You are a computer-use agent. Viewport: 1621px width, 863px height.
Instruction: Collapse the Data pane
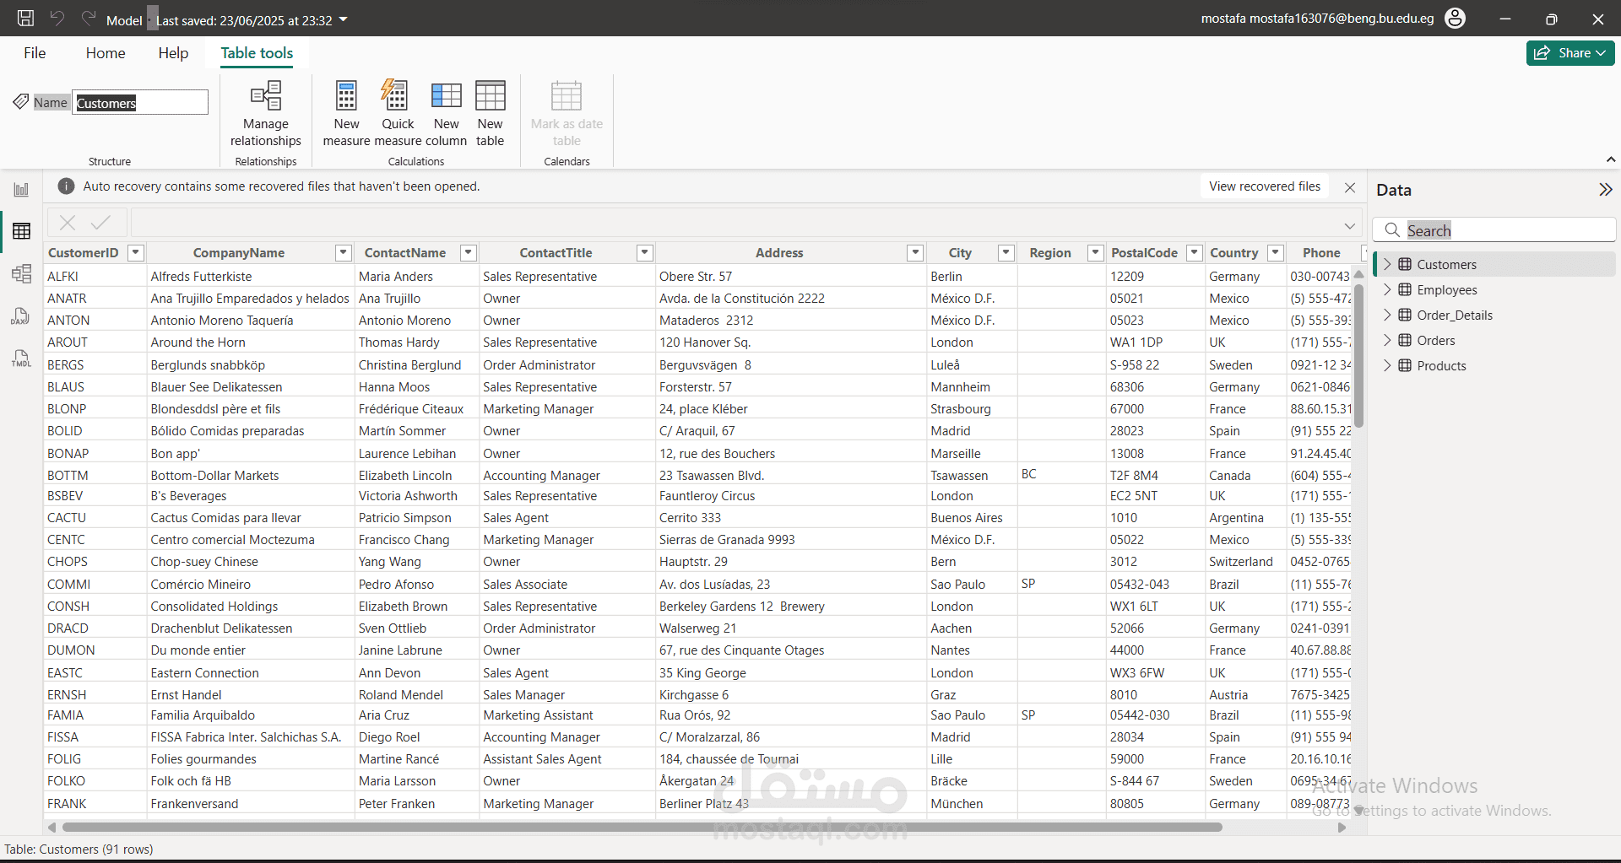click(1605, 190)
